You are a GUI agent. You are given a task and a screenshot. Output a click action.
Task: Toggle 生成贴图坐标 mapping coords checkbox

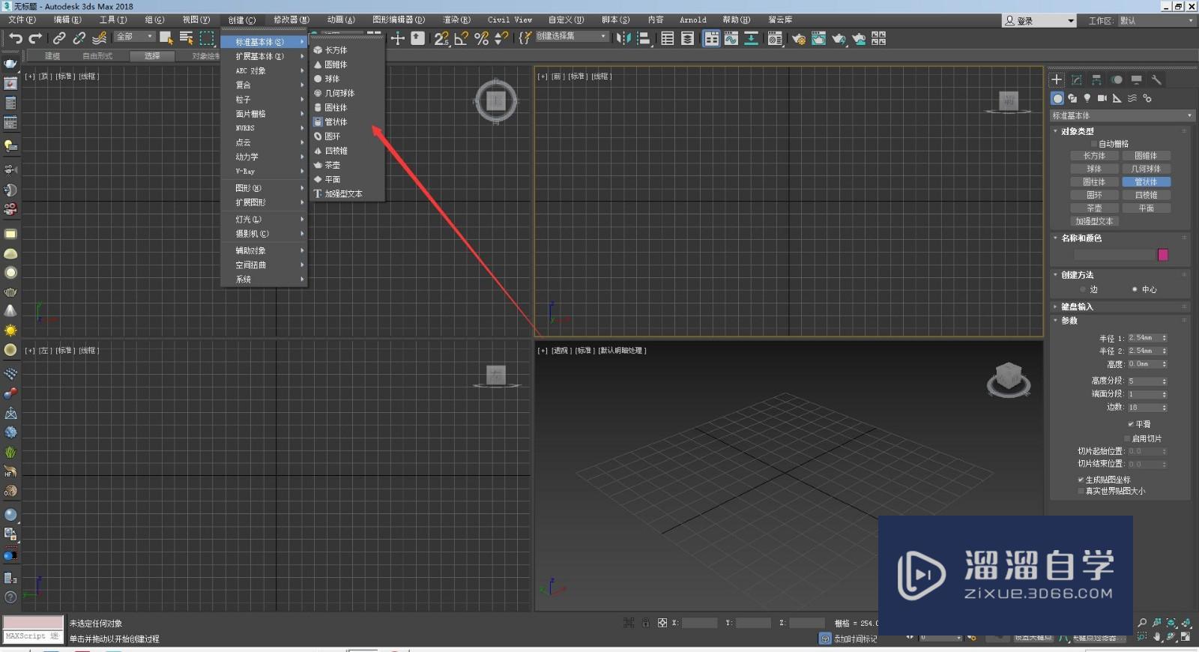click(1081, 480)
